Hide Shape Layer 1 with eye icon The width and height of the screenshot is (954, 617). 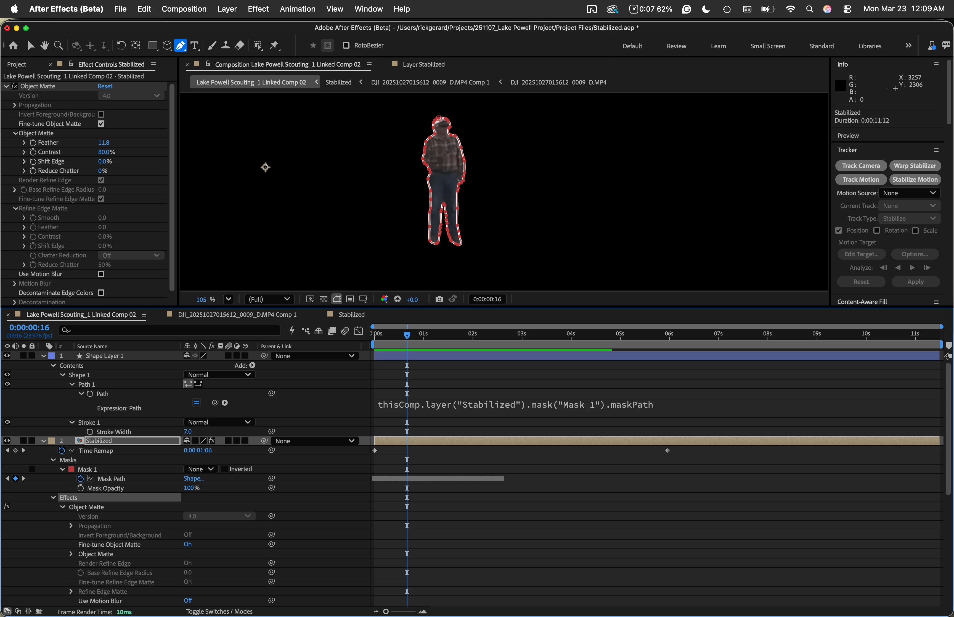pos(7,356)
